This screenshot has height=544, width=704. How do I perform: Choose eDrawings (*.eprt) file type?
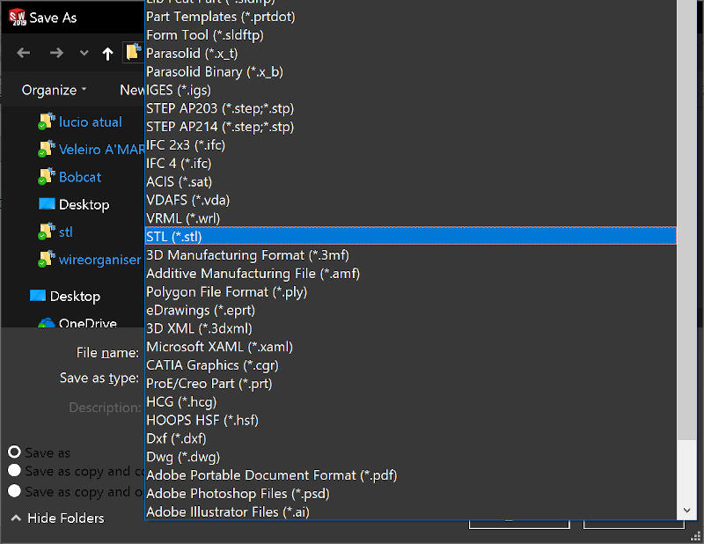tap(410, 311)
